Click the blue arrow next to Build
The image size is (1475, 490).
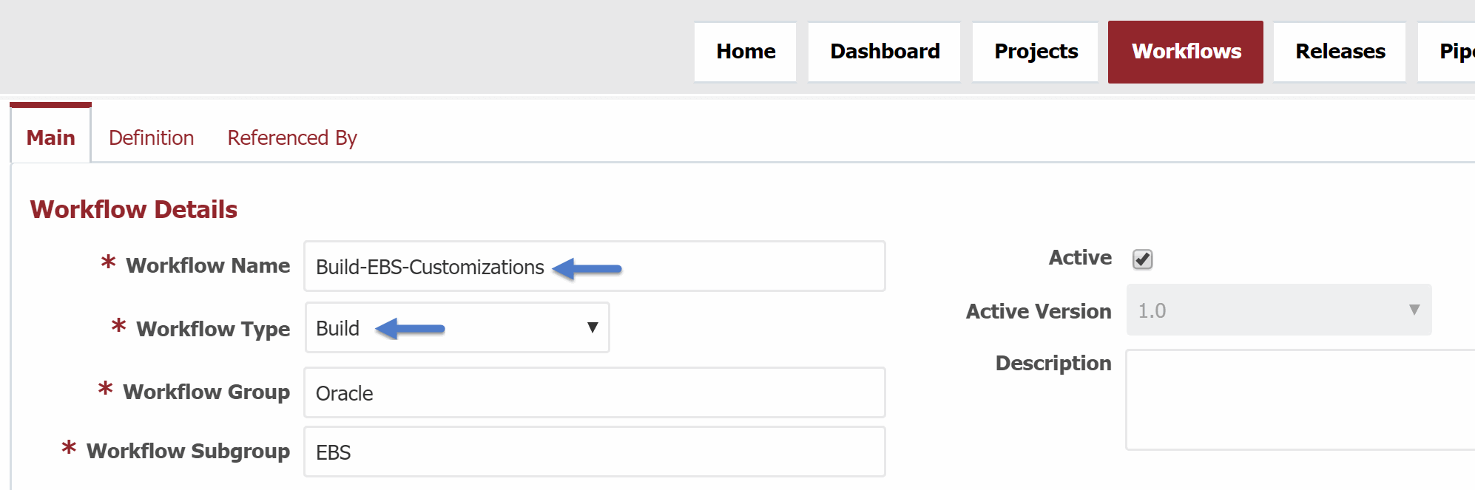410,328
